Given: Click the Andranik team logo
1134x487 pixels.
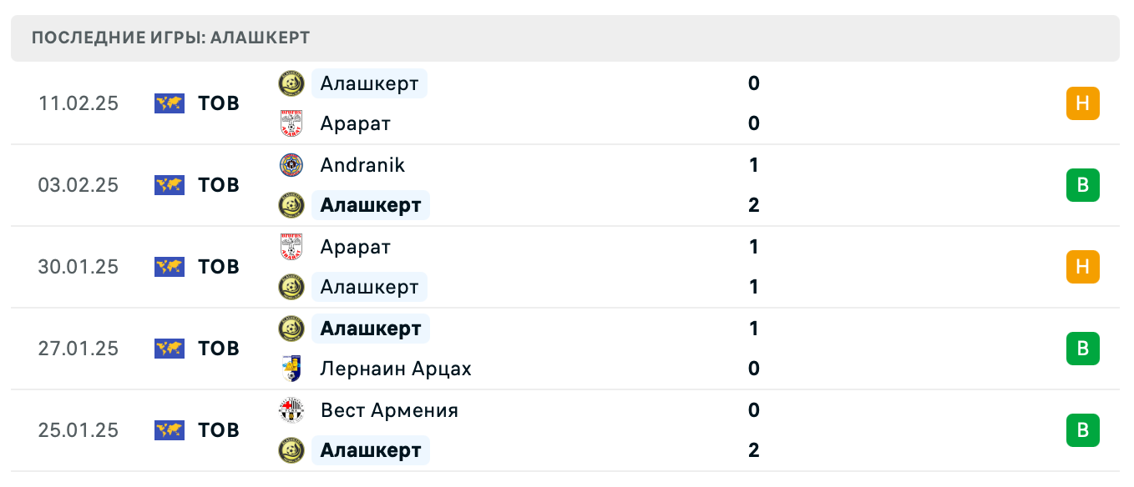Looking at the screenshot, I should tap(292, 165).
